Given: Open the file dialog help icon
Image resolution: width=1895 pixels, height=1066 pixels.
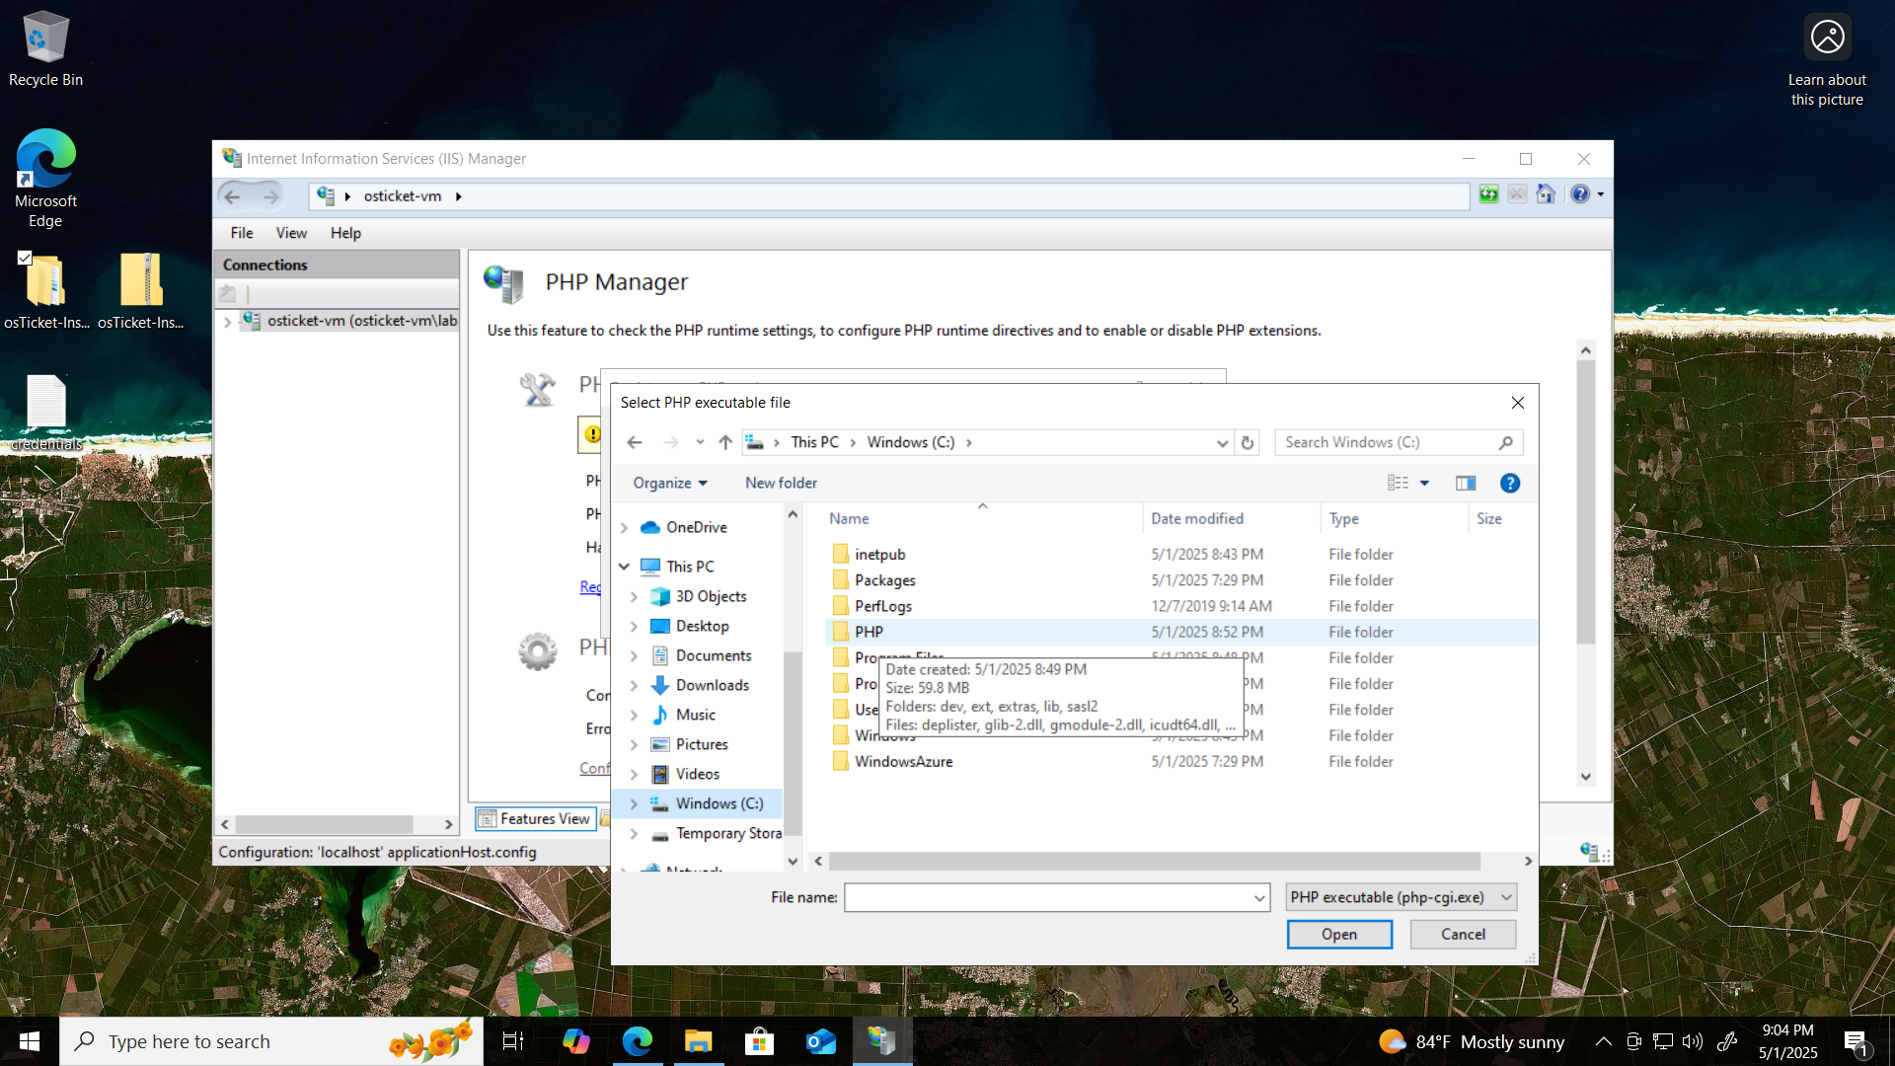Looking at the screenshot, I should click(x=1510, y=483).
